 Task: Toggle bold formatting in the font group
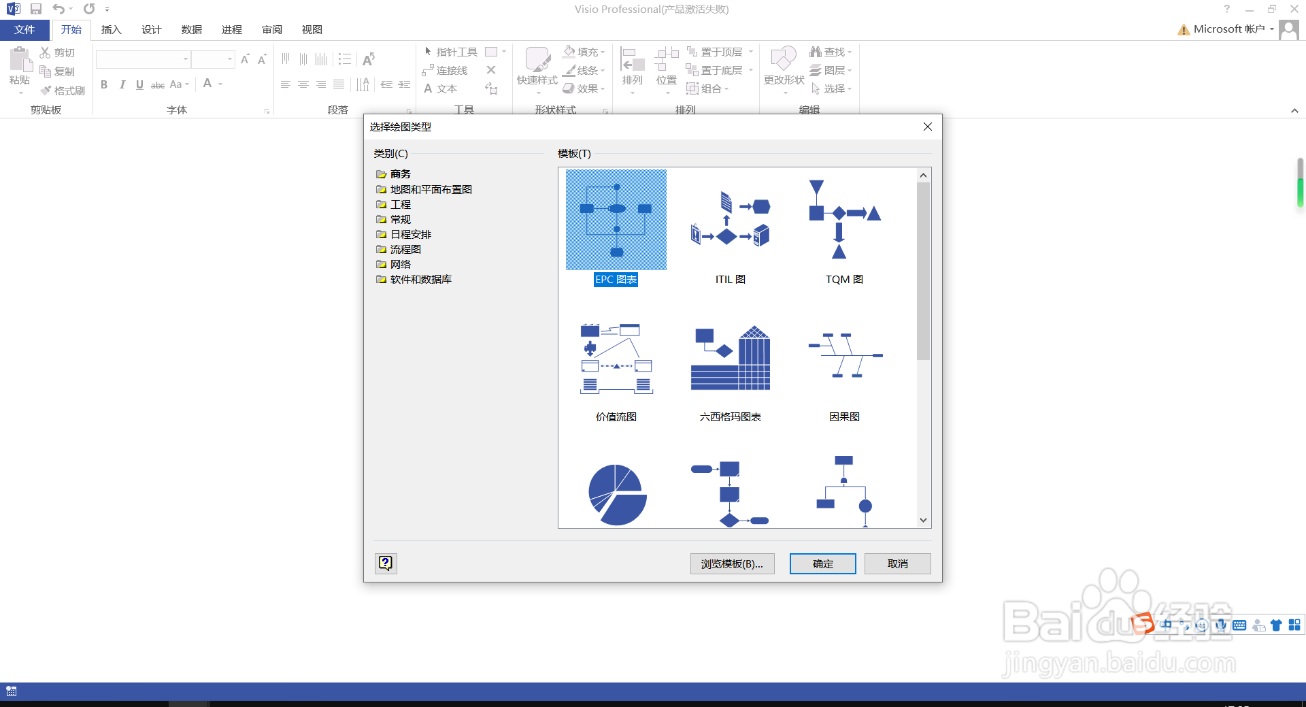[104, 84]
